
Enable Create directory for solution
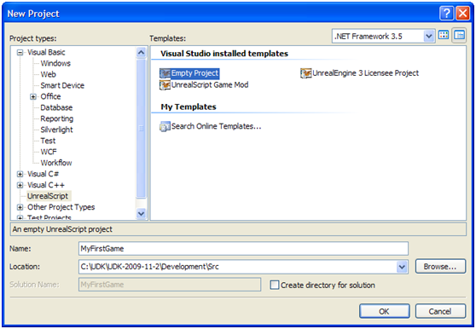click(x=275, y=285)
